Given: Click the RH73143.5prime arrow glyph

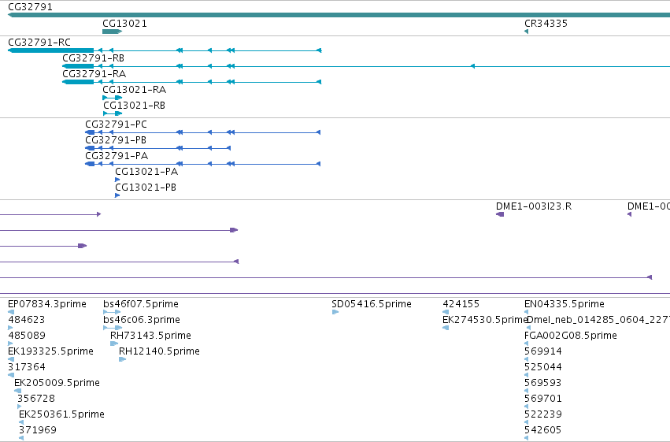Looking at the screenshot, I should click(114, 344).
